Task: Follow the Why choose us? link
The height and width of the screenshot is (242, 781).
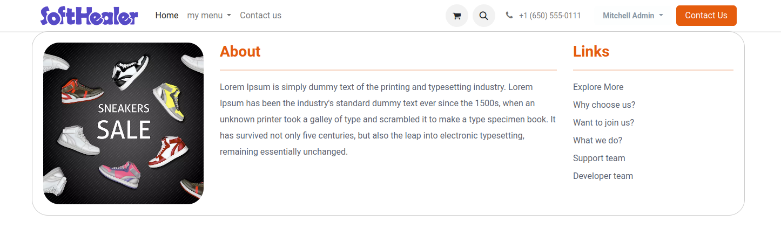Action: (604, 105)
